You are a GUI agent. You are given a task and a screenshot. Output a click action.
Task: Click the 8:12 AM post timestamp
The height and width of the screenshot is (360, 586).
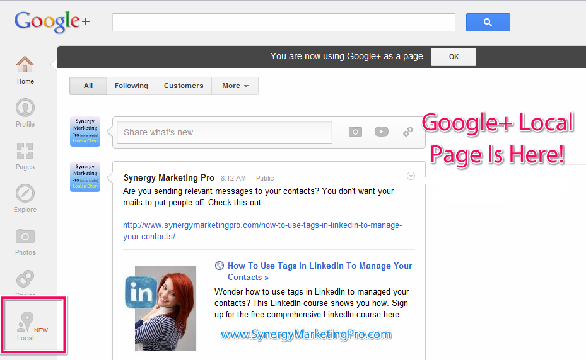[233, 178]
